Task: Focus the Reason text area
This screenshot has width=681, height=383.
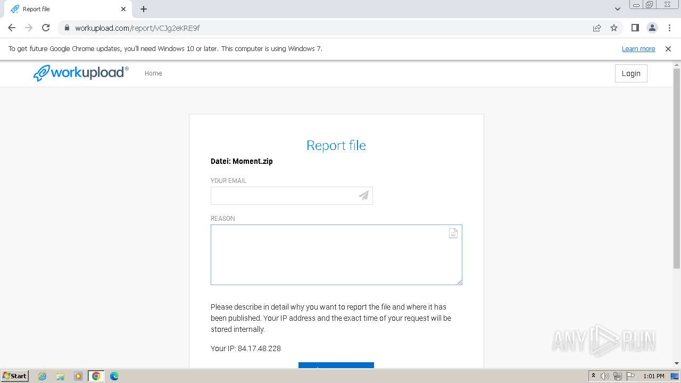Action: pyautogui.click(x=336, y=255)
